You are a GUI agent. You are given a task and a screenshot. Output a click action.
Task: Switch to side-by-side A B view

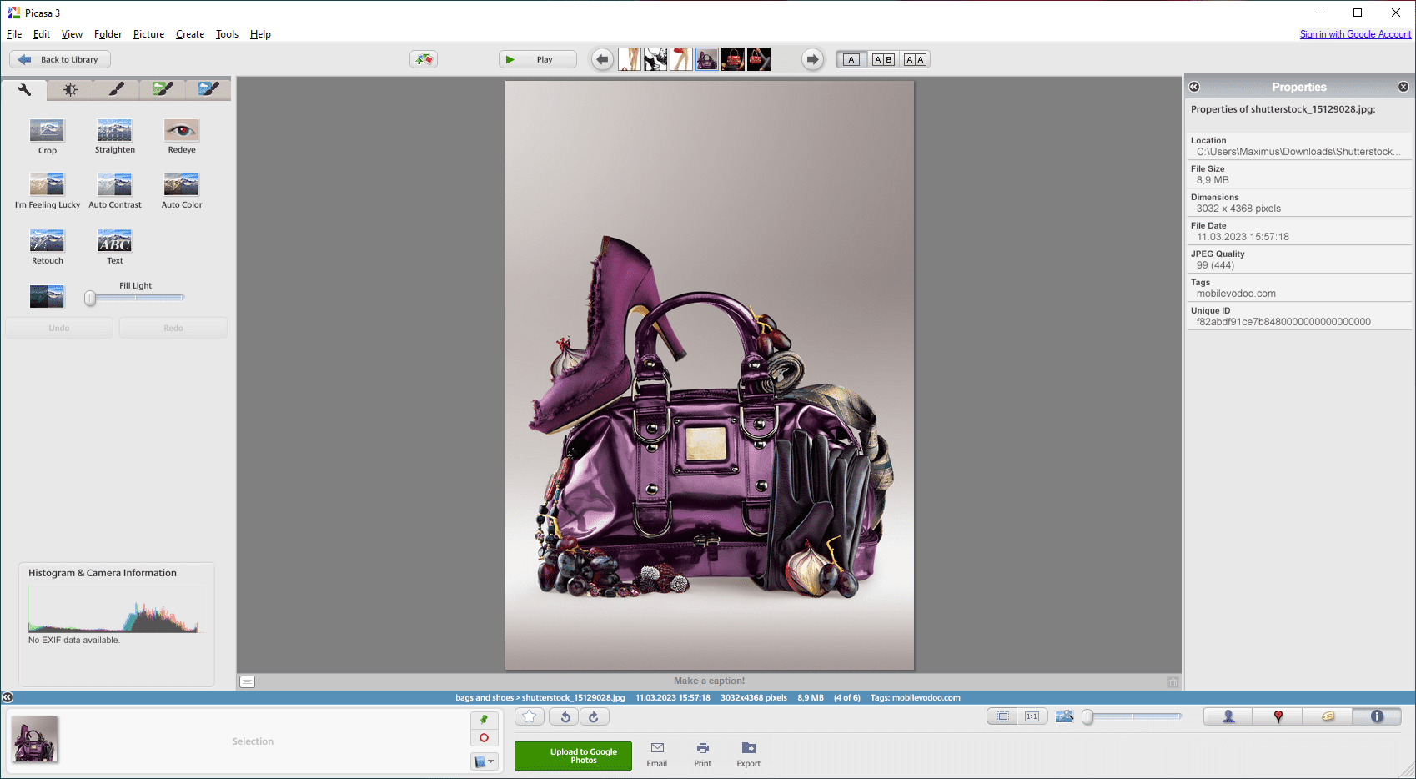[883, 59]
